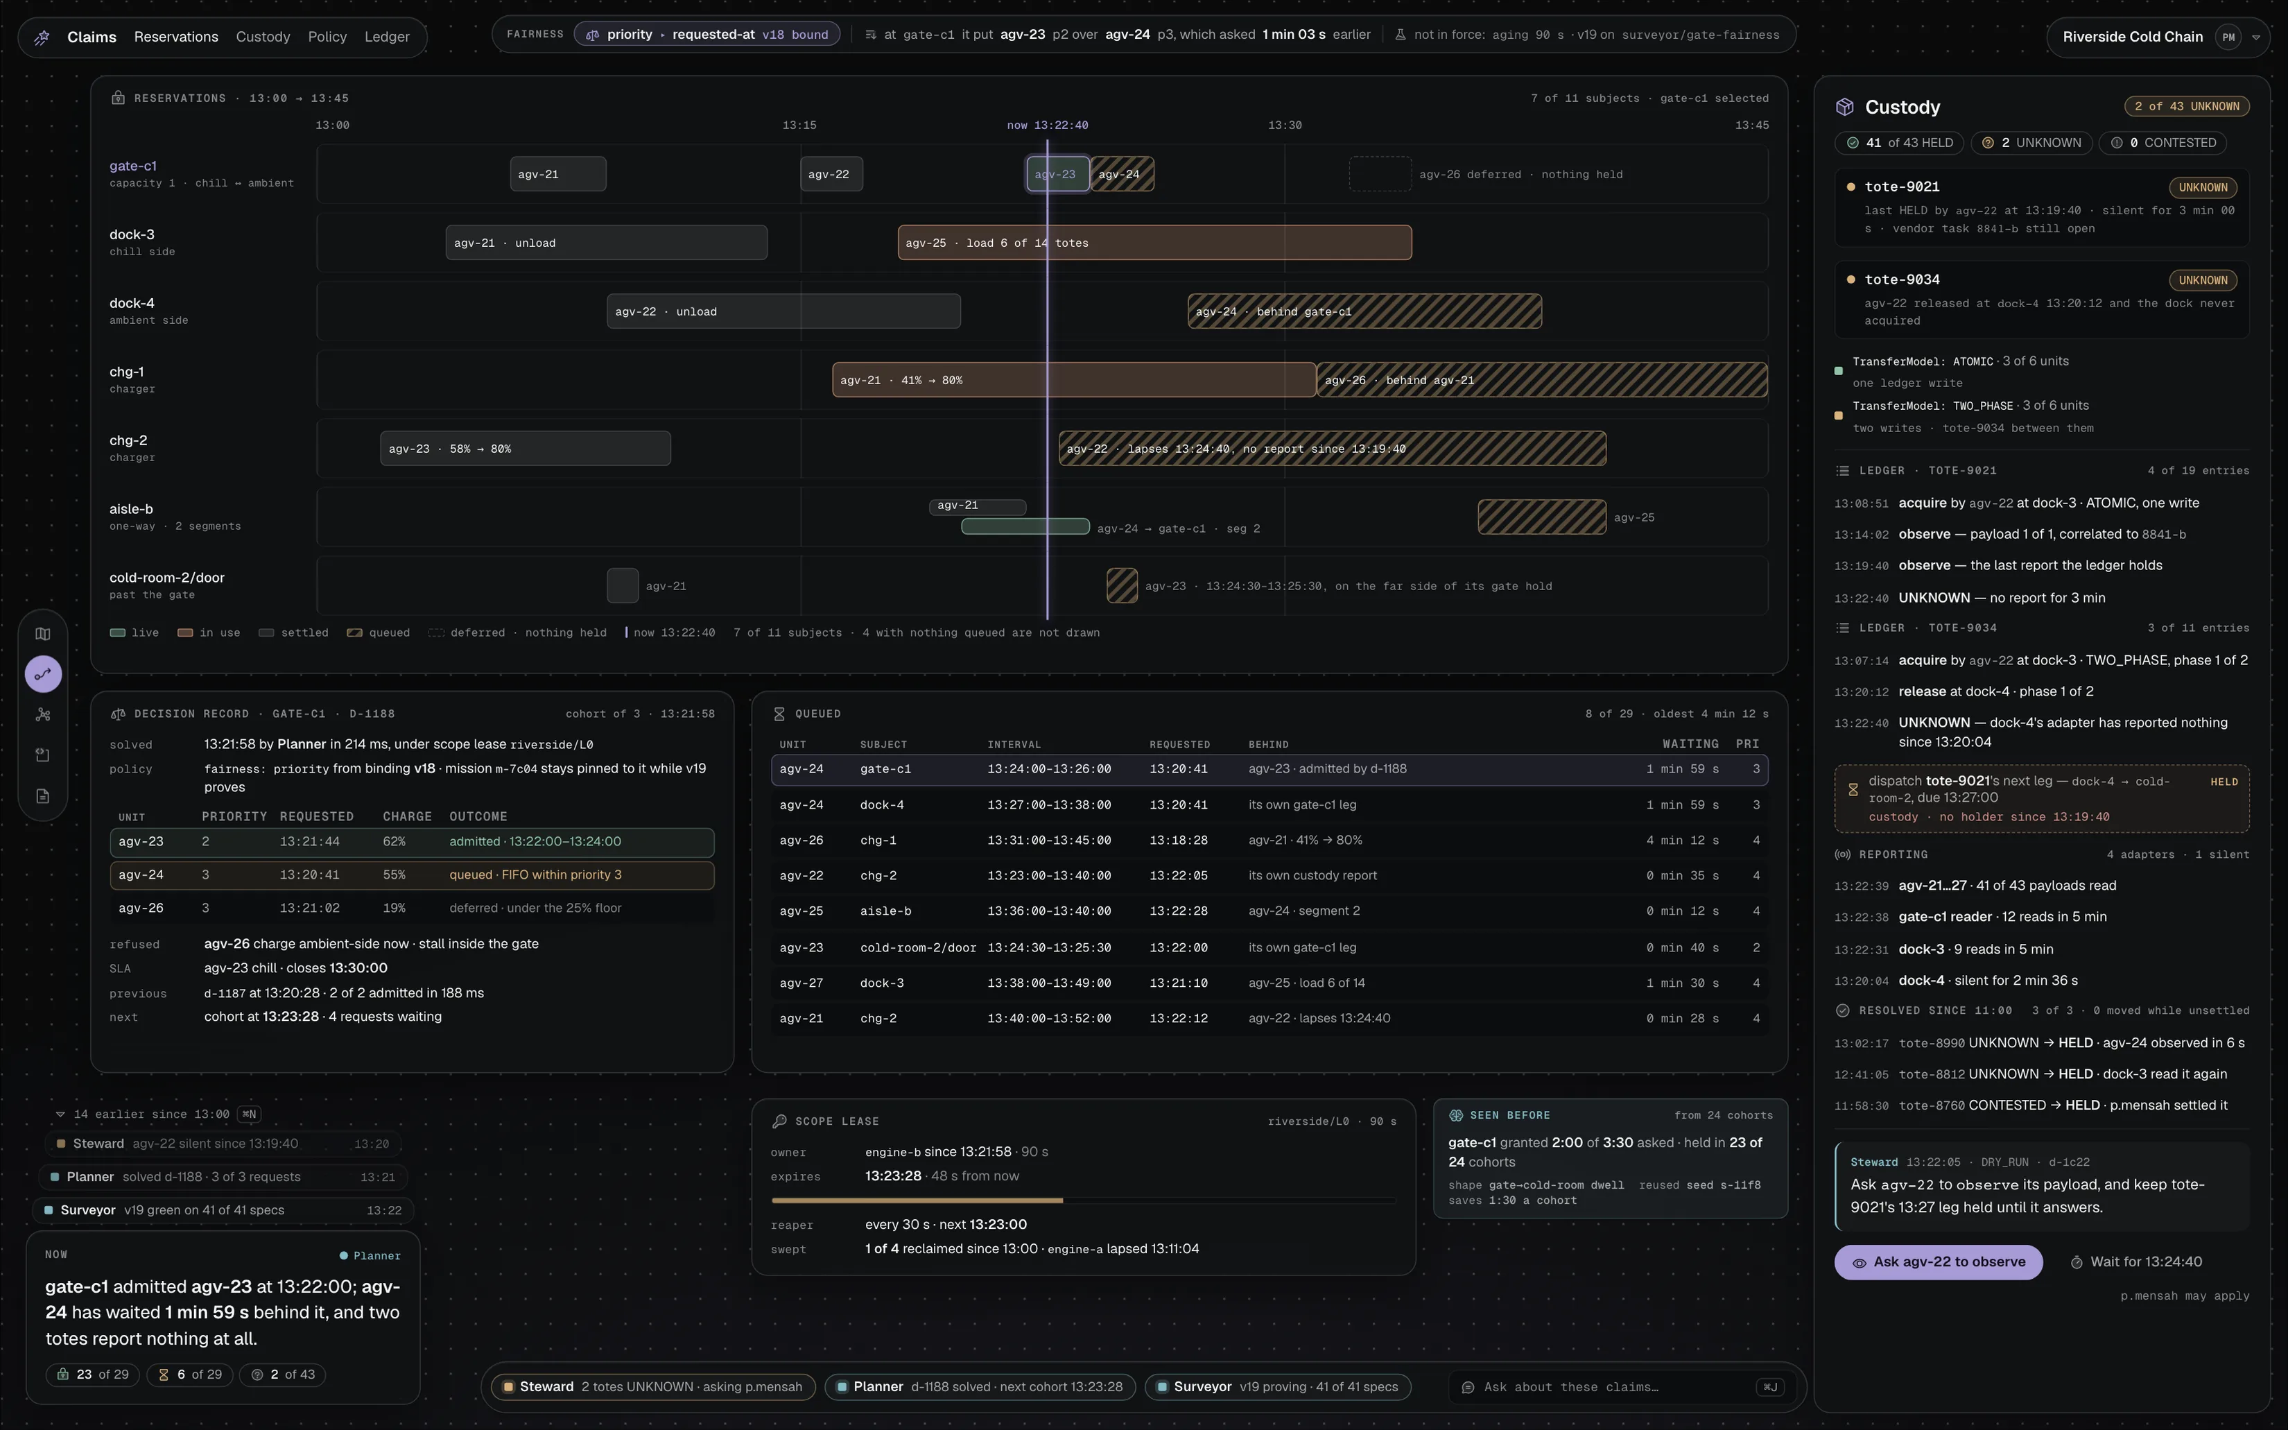The image size is (2288, 1430).
Task: Toggle the '41 of 43 HELD' custody filter
Action: 1900,143
